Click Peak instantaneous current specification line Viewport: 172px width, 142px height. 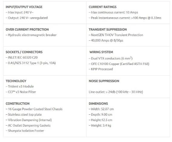125,18
